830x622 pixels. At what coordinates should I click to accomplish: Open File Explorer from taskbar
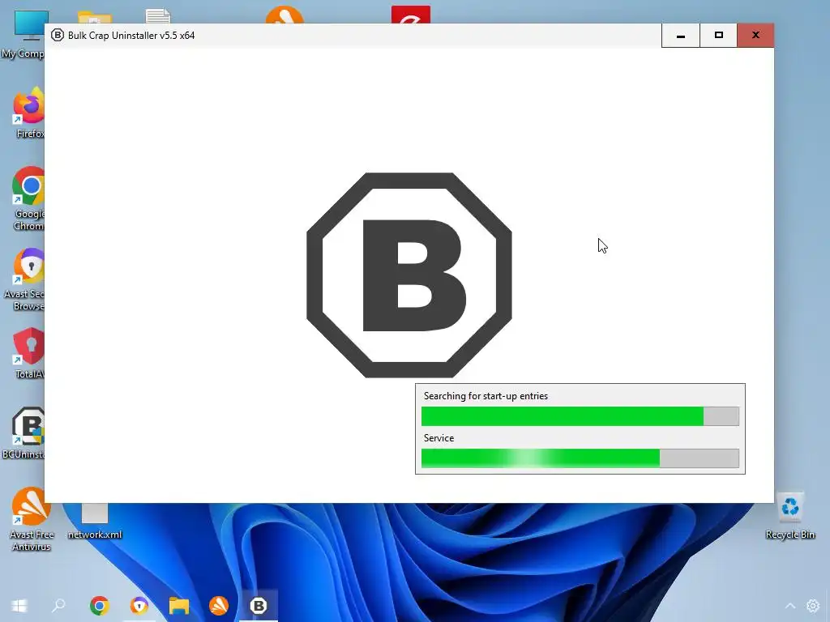[x=179, y=606]
